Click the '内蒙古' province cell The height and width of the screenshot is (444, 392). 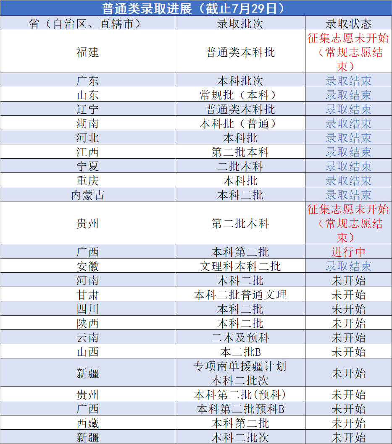[x=87, y=195]
